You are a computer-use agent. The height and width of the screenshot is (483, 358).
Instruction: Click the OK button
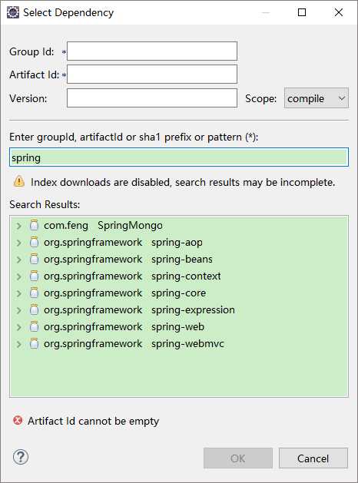[x=238, y=458]
